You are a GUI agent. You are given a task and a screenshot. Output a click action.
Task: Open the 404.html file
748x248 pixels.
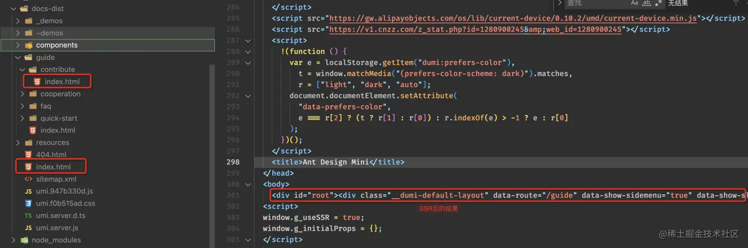tap(51, 154)
